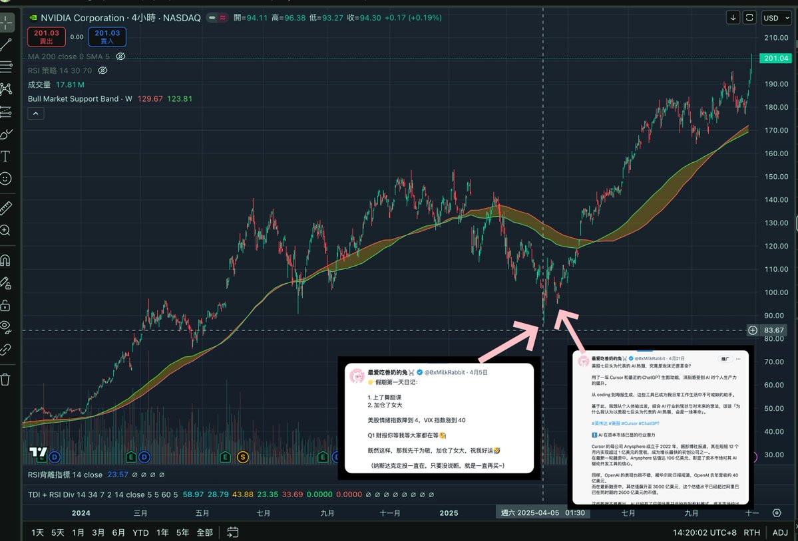
Task: Toggle hide all drawings eye icon
Action: (x=5, y=326)
